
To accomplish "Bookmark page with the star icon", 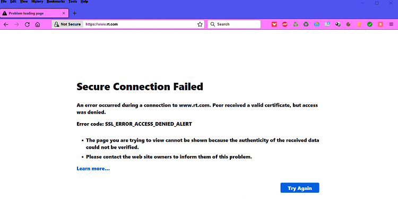I will click(x=200, y=24).
